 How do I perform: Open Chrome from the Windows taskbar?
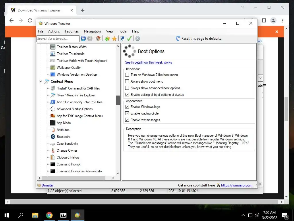point(49,215)
